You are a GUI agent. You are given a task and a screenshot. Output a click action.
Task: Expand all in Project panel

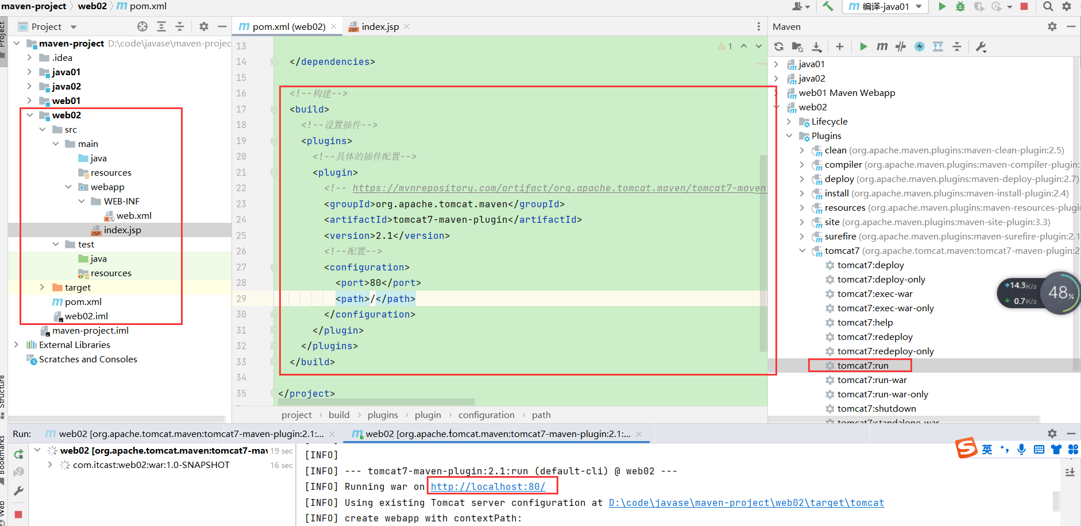(x=161, y=26)
